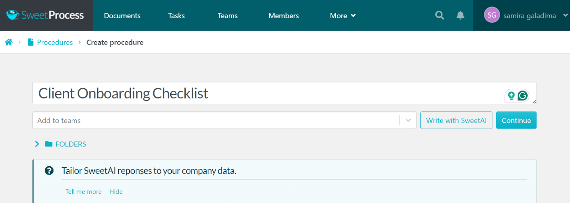
Task: Click the SG user avatar
Action: [492, 15]
